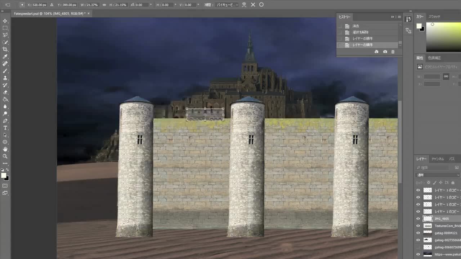This screenshot has width=461, height=259.
Task: Click the History list scroll-down arrow
Action: [400, 46]
